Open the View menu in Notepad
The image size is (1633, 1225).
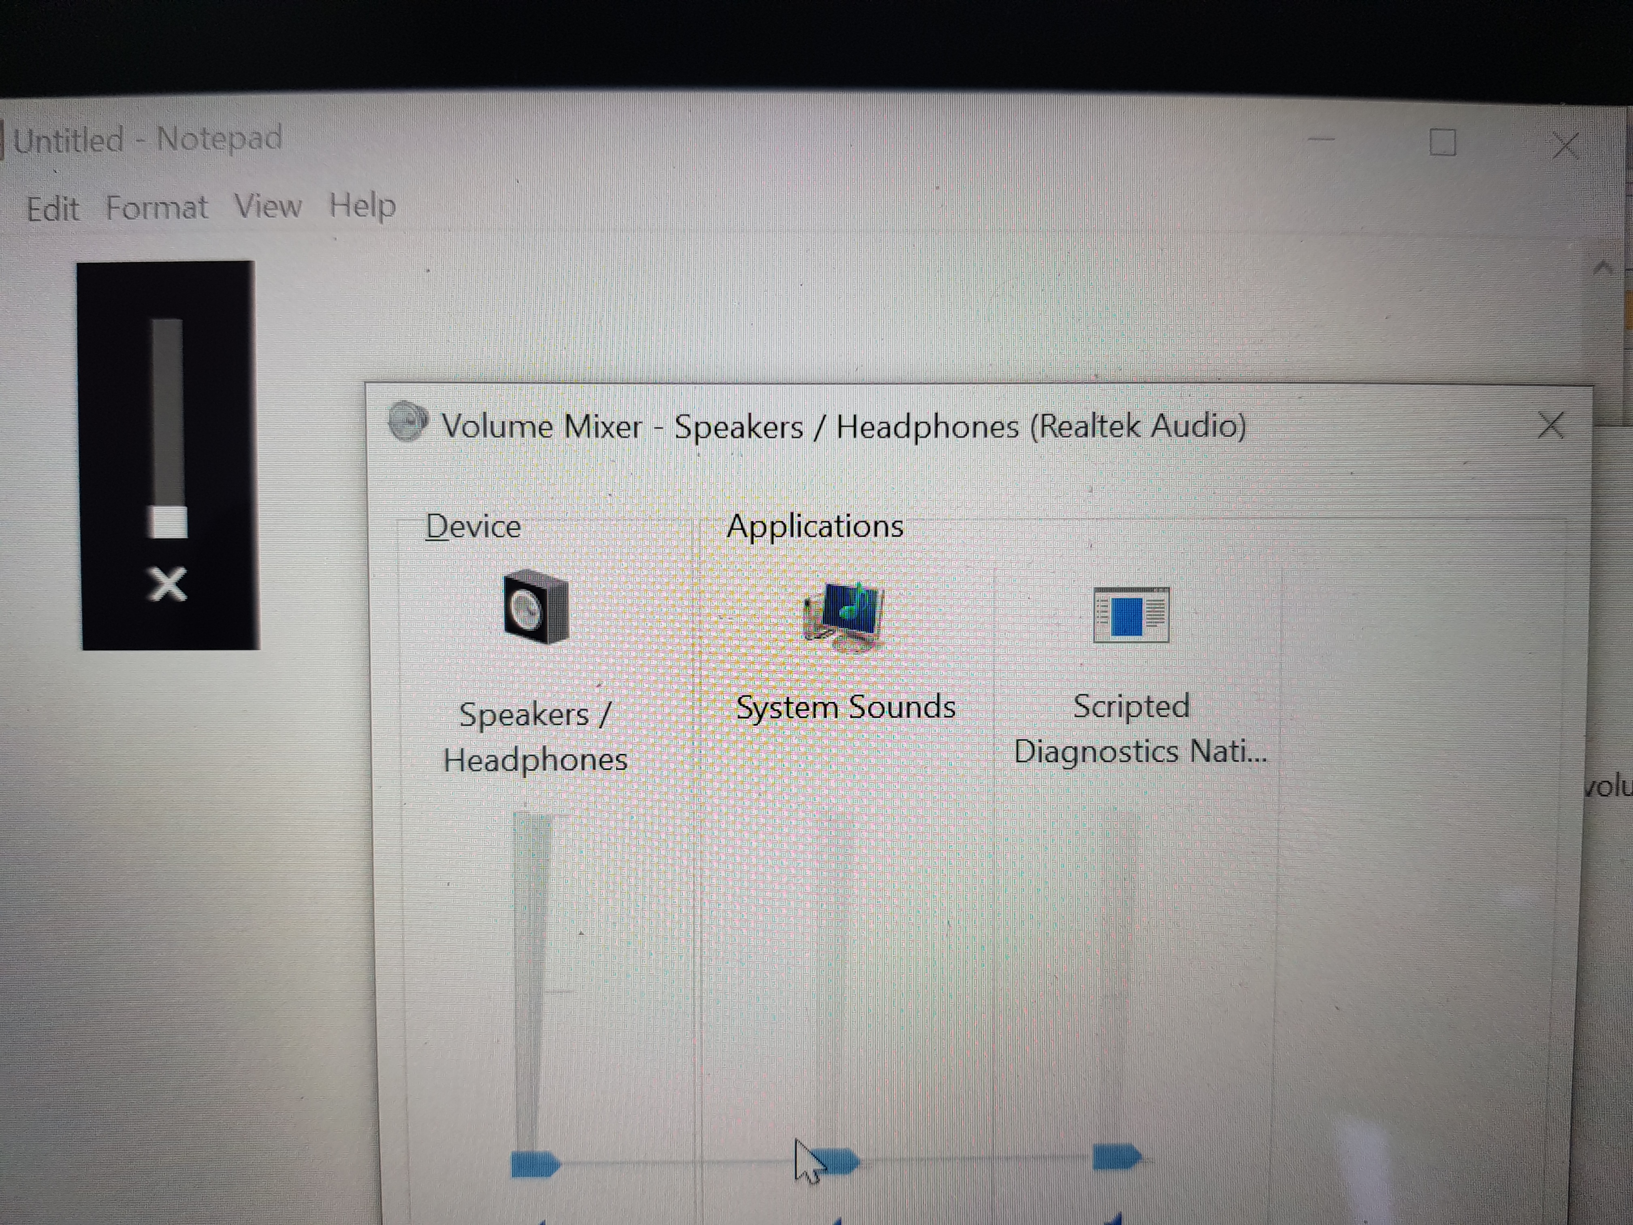[x=267, y=206]
